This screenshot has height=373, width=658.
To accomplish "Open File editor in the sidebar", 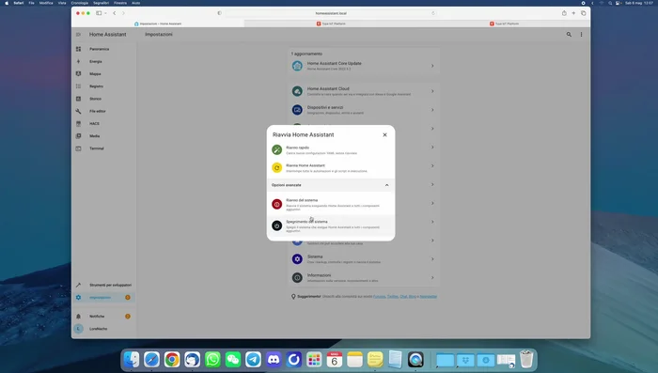I will coord(104,111).
